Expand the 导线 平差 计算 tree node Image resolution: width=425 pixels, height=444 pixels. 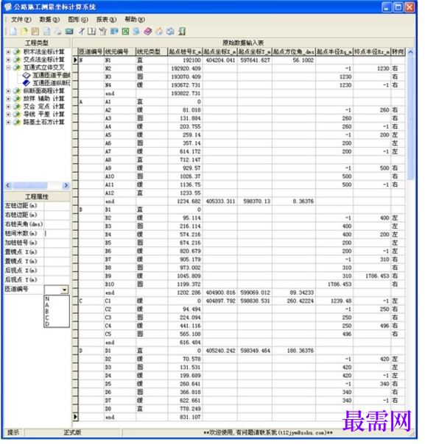click(8, 115)
